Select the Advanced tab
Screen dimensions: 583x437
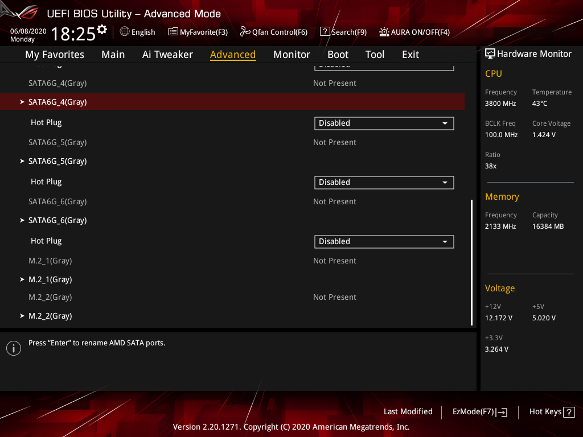(x=233, y=55)
